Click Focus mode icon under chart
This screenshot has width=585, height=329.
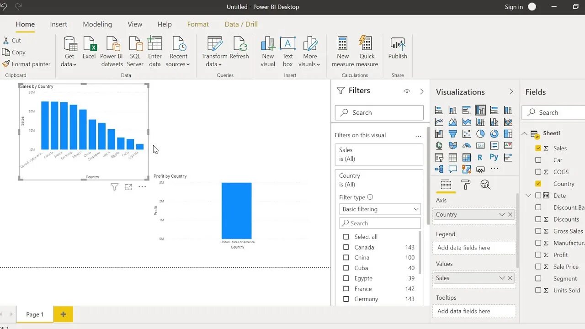coord(128,187)
